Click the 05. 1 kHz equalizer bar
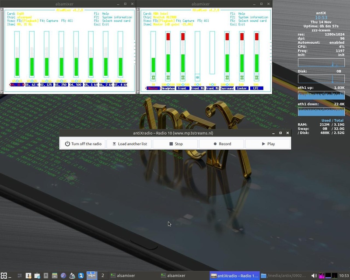Screen dimensions: 350x280 click(91, 54)
